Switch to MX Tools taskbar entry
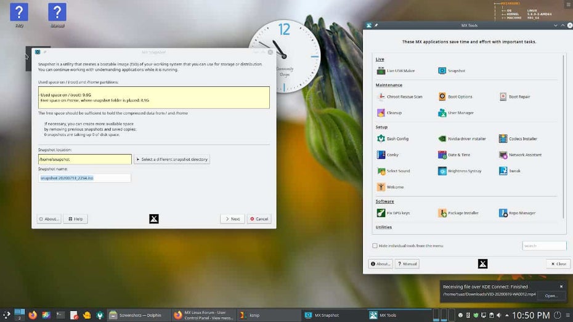The height and width of the screenshot is (322, 573). (399, 315)
